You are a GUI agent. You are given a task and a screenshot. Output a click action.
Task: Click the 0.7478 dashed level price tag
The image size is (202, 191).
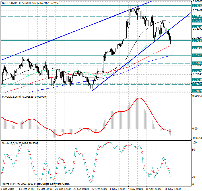[x=197, y=80]
